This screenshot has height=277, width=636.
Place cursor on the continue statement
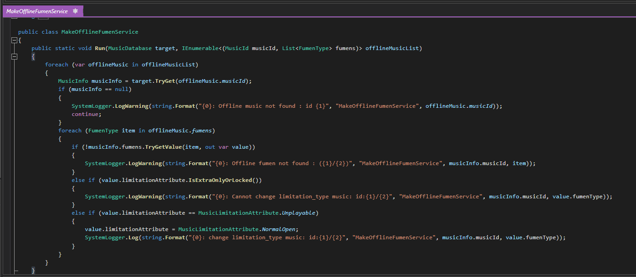(x=85, y=114)
